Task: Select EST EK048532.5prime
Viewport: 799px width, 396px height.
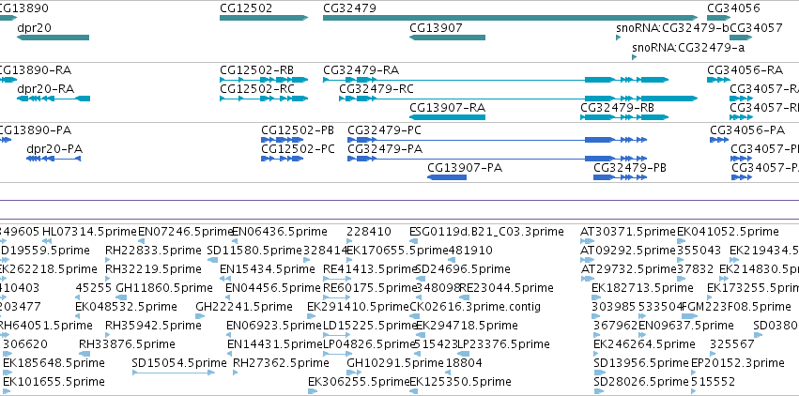Action: [126, 307]
